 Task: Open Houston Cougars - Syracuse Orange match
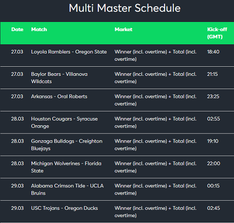(64, 122)
